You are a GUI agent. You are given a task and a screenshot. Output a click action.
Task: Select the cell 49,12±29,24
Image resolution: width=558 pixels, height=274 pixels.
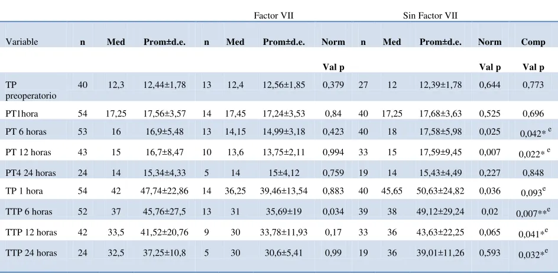click(440, 212)
